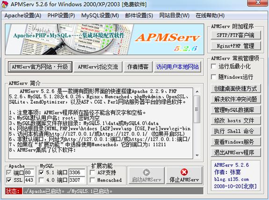
Task: Open the MySQL设置(M) menu
Action: (x=100, y=15)
